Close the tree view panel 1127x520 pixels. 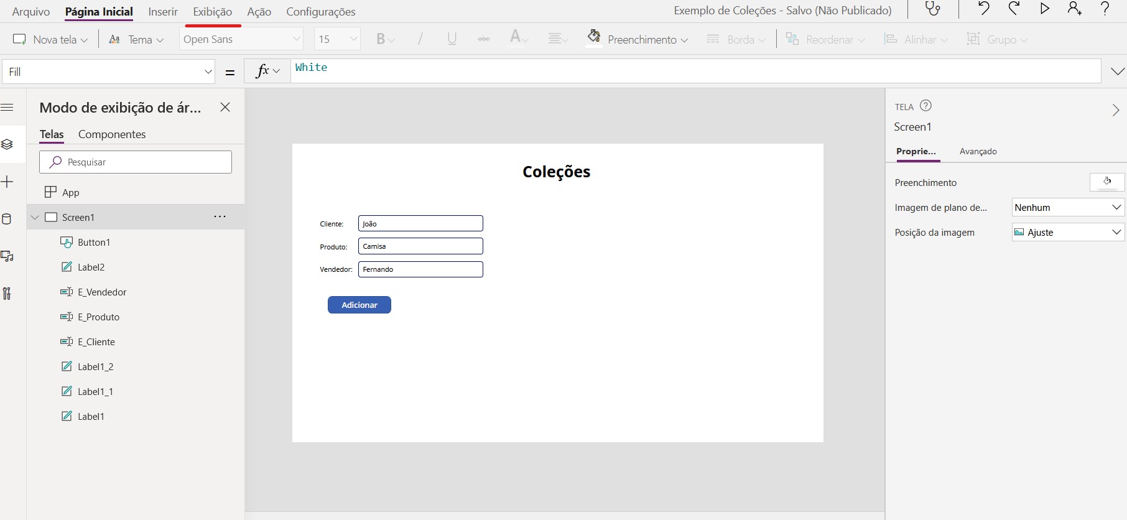point(225,107)
